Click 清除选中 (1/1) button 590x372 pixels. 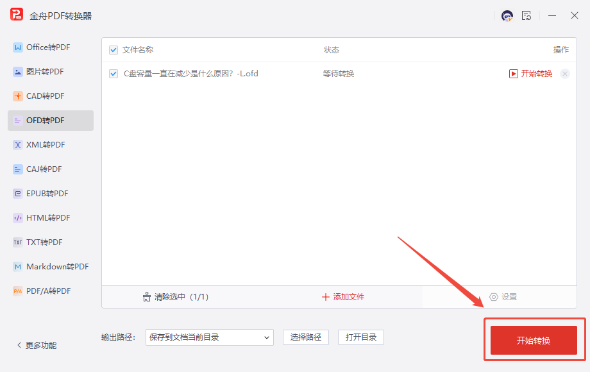pos(175,297)
